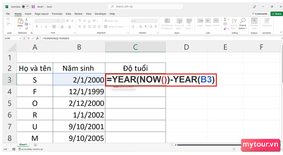Image resolution: width=283 pixels, height=155 pixels.
Task: Toggle the AutoSave switch
Action: [25, 7]
